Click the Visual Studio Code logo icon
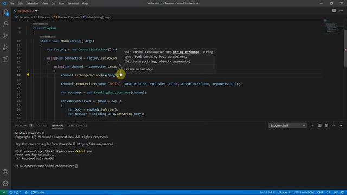Screen dimensions: 347x195 [4, 3]
